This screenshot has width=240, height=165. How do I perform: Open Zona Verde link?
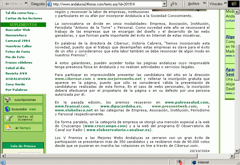15,84
